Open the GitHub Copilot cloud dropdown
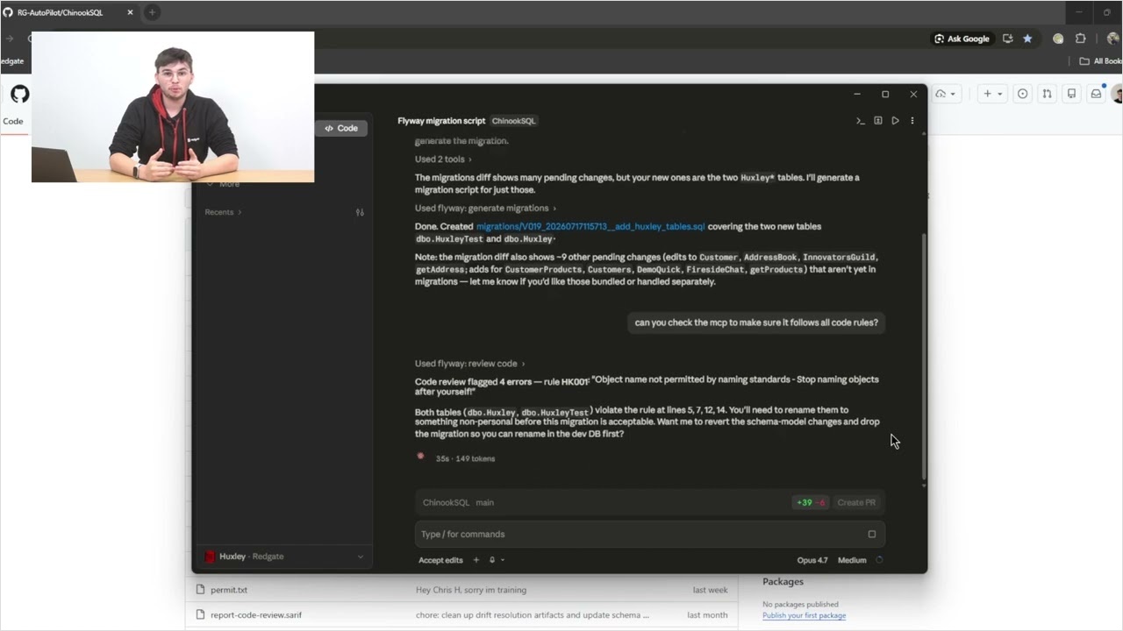 click(946, 94)
